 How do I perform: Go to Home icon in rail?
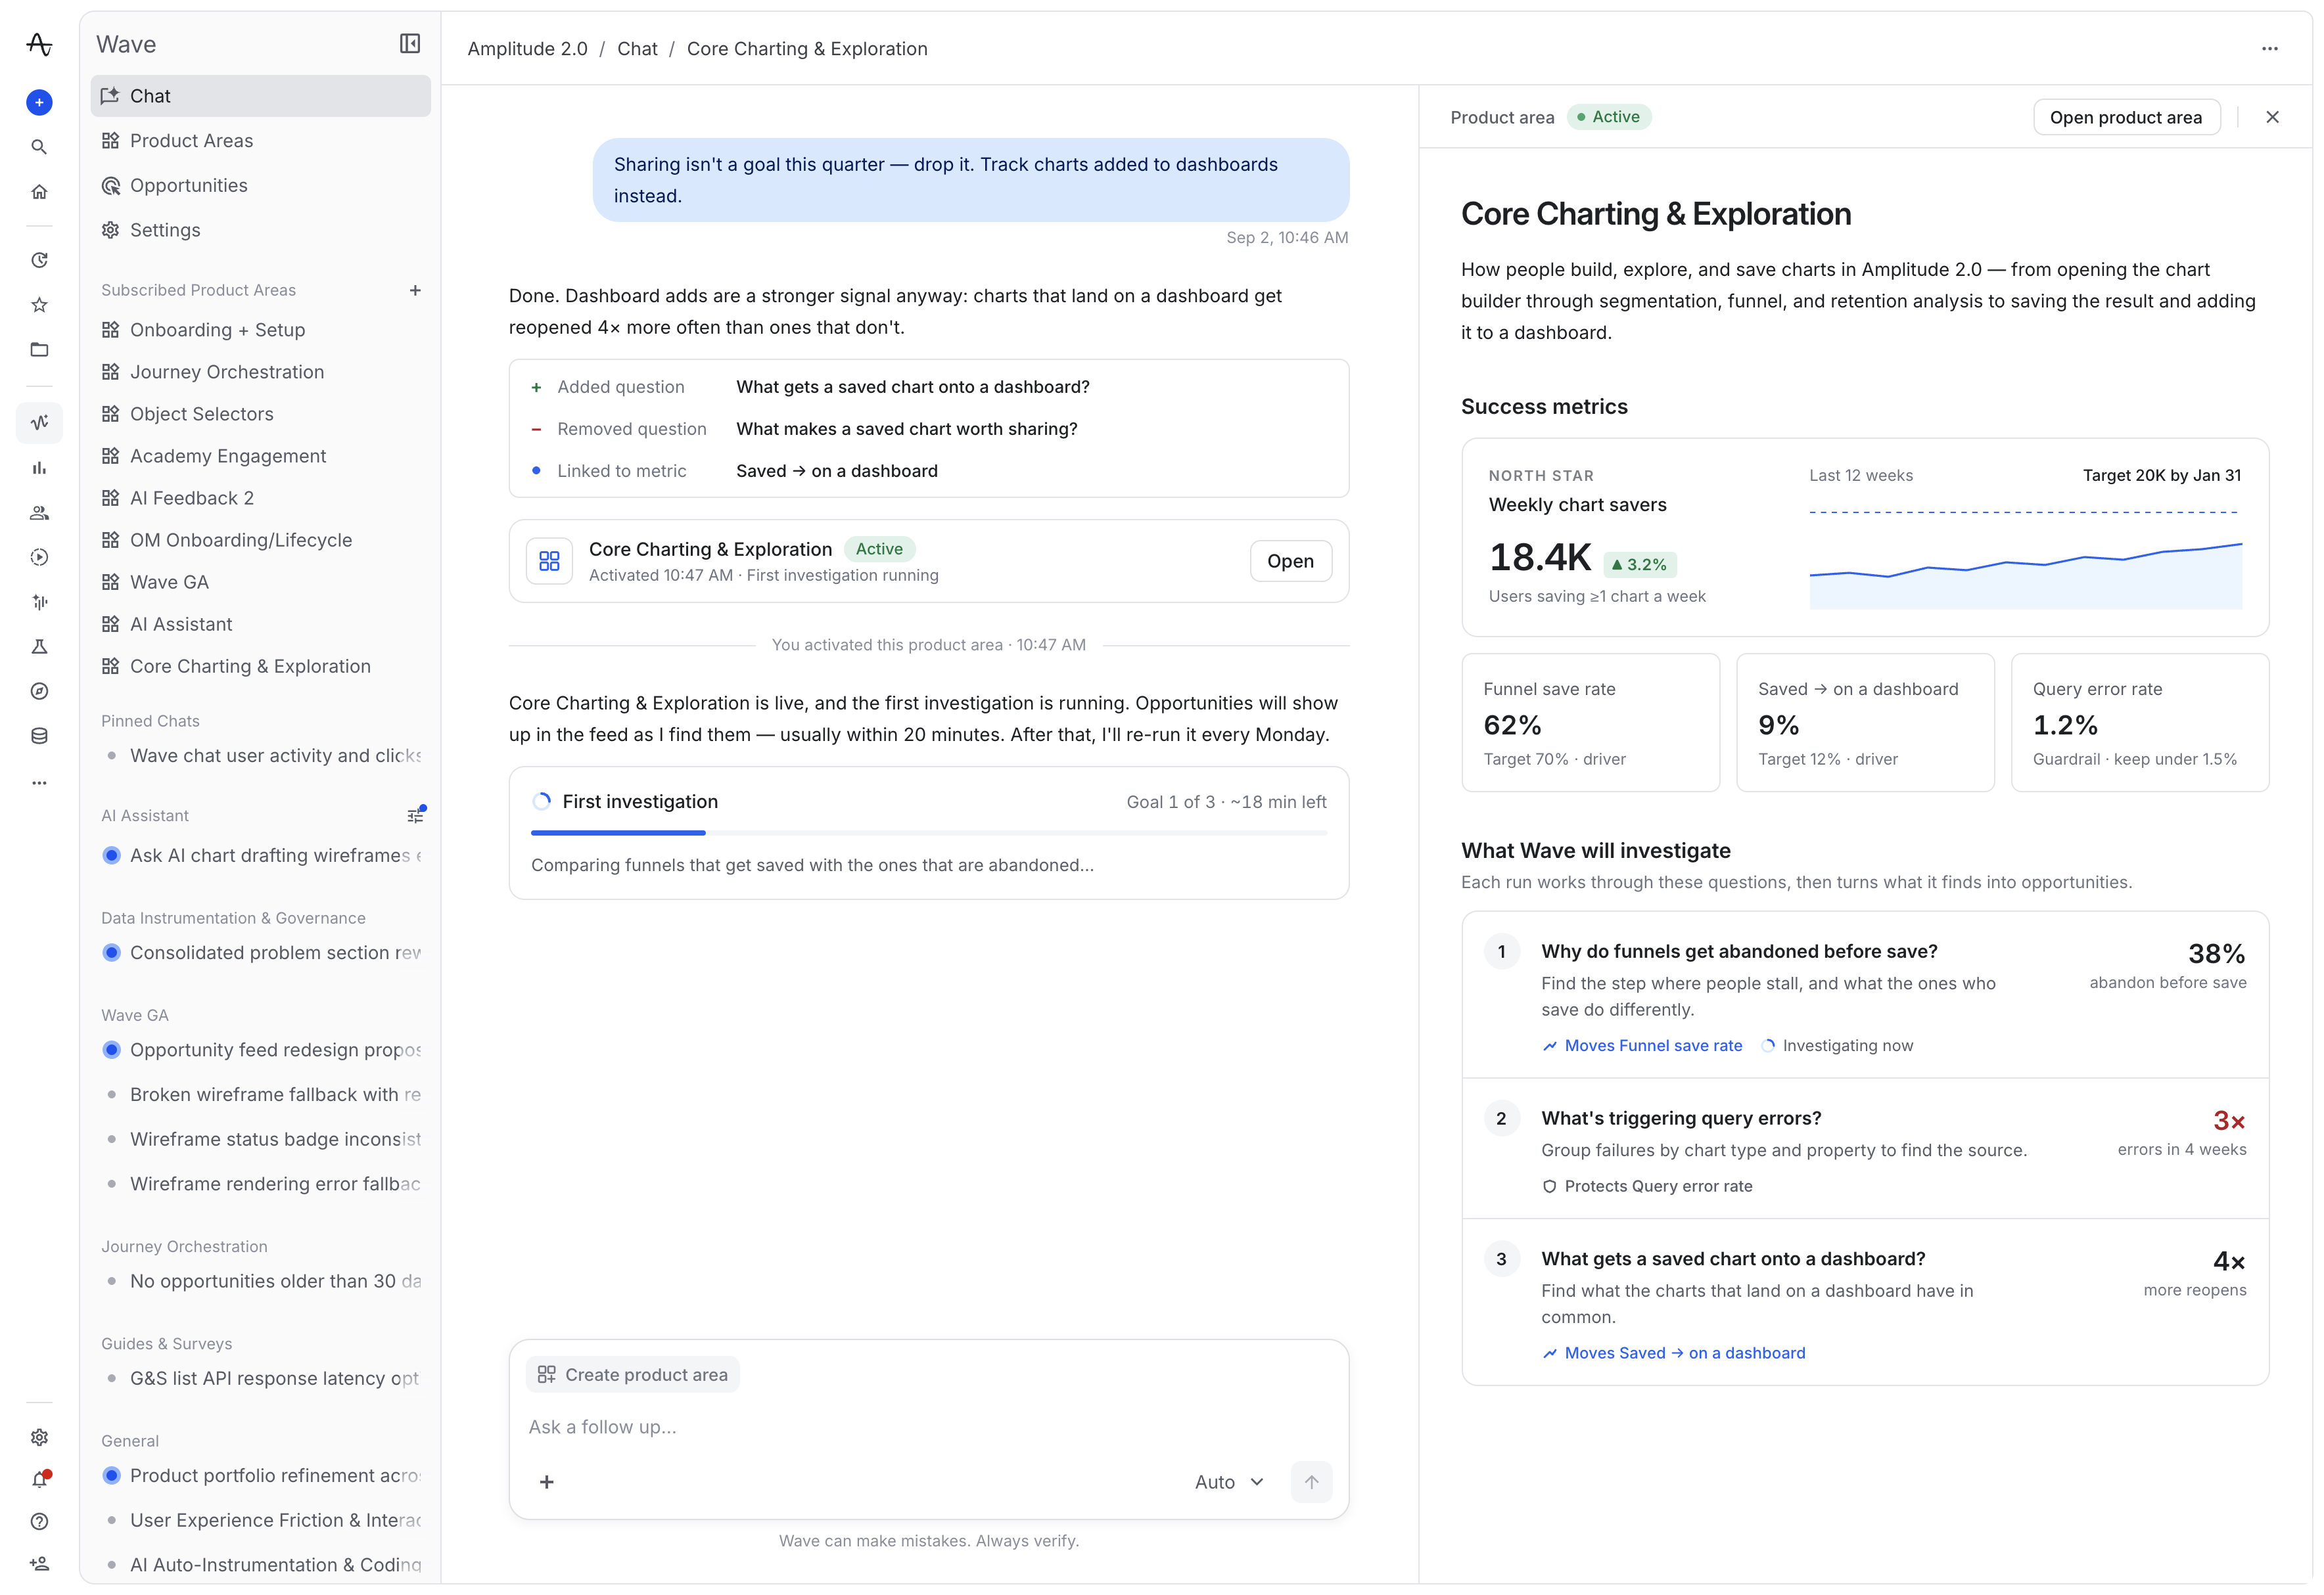pyautogui.click(x=39, y=192)
